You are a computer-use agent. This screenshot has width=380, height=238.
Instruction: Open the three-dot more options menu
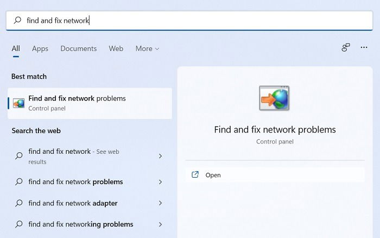tap(364, 48)
